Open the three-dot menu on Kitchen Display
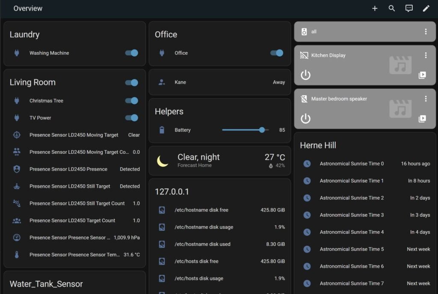Image resolution: width=438 pixels, height=294 pixels. click(x=426, y=55)
